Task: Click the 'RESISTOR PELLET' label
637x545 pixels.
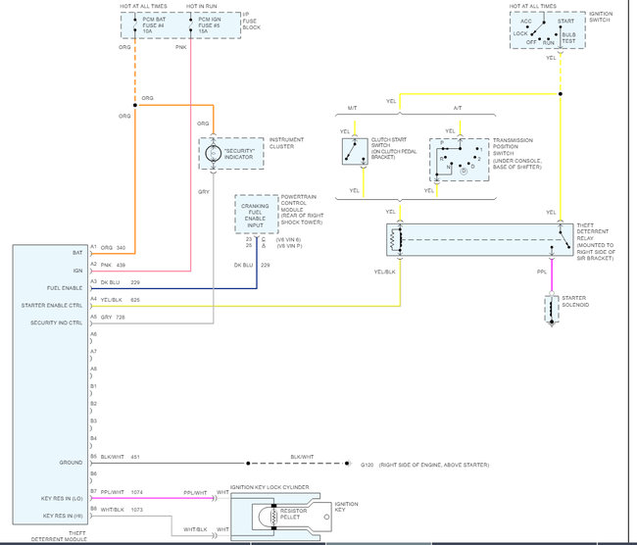Action: click(x=293, y=514)
